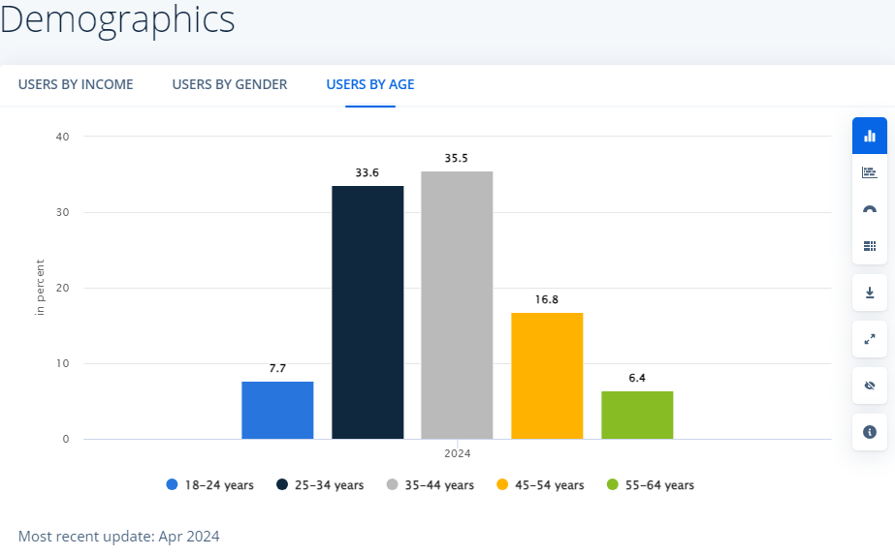
Task: Open the Users by Gender tab
Action: [230, 84]
